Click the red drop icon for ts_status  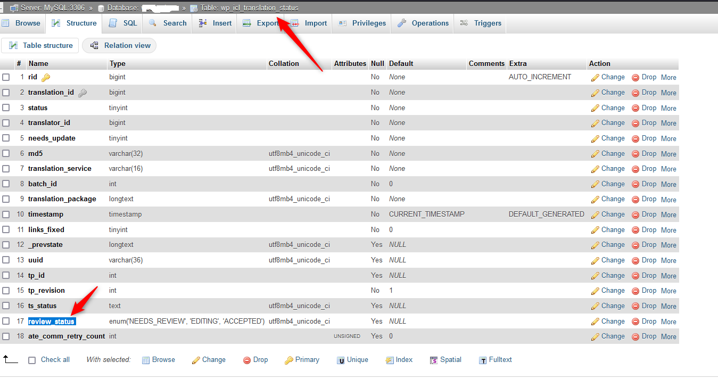point(636,306)
